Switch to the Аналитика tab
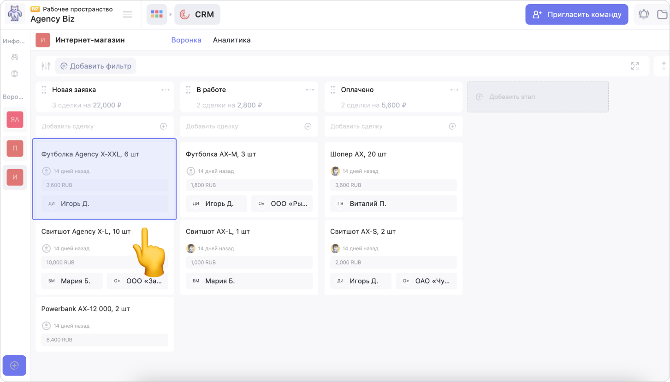Image resolution: width=670 pixels, height=382 pixels. pos(231,40)
